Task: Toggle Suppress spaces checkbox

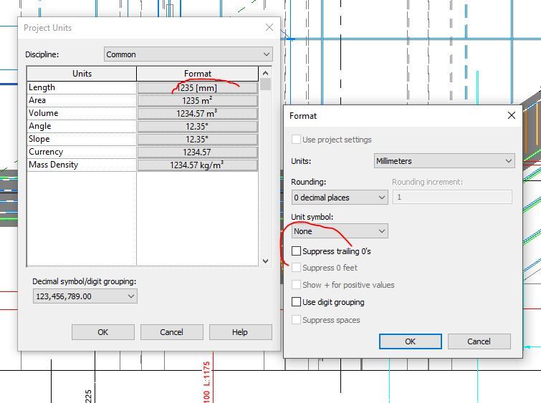Action: pyautogui.click(x=296, y=319)
